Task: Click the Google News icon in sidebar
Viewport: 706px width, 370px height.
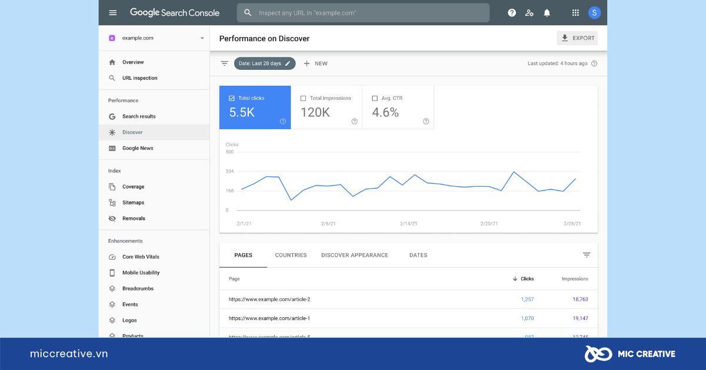Action: point(112,149)
